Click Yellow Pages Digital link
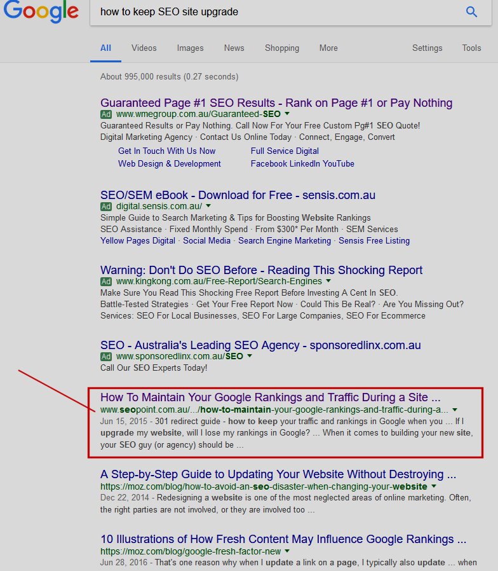Image resolution: width=498 pixels, height=571 pixels. pyautogui.click(x=137, y=241)
